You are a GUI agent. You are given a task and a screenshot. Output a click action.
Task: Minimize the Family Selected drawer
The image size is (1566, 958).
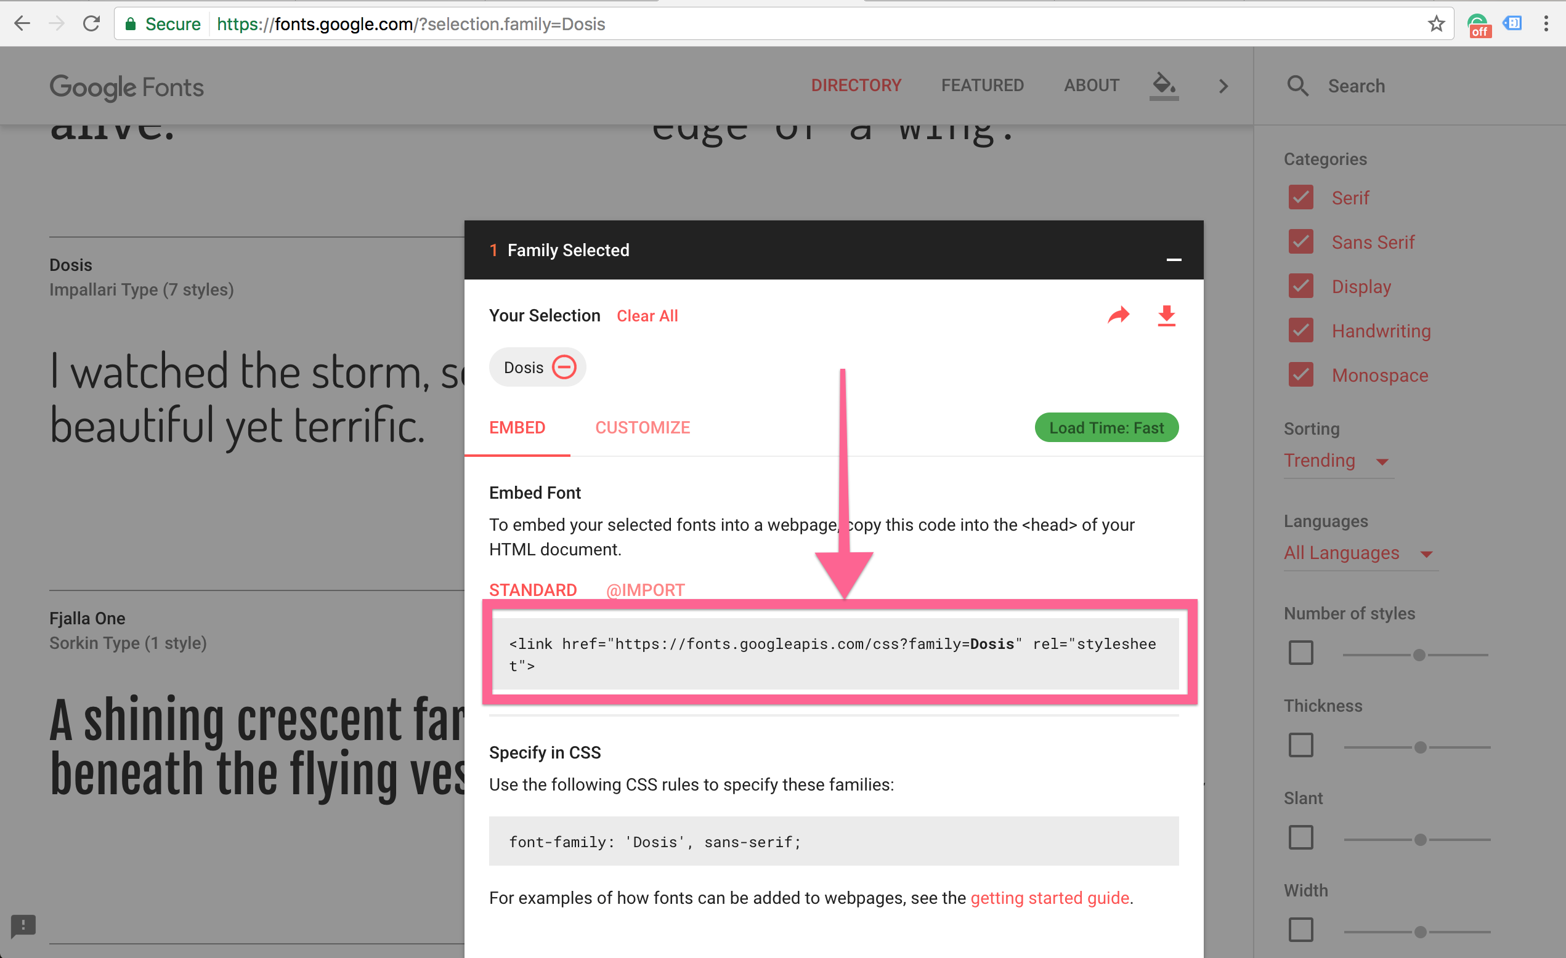click(1174, 259)
